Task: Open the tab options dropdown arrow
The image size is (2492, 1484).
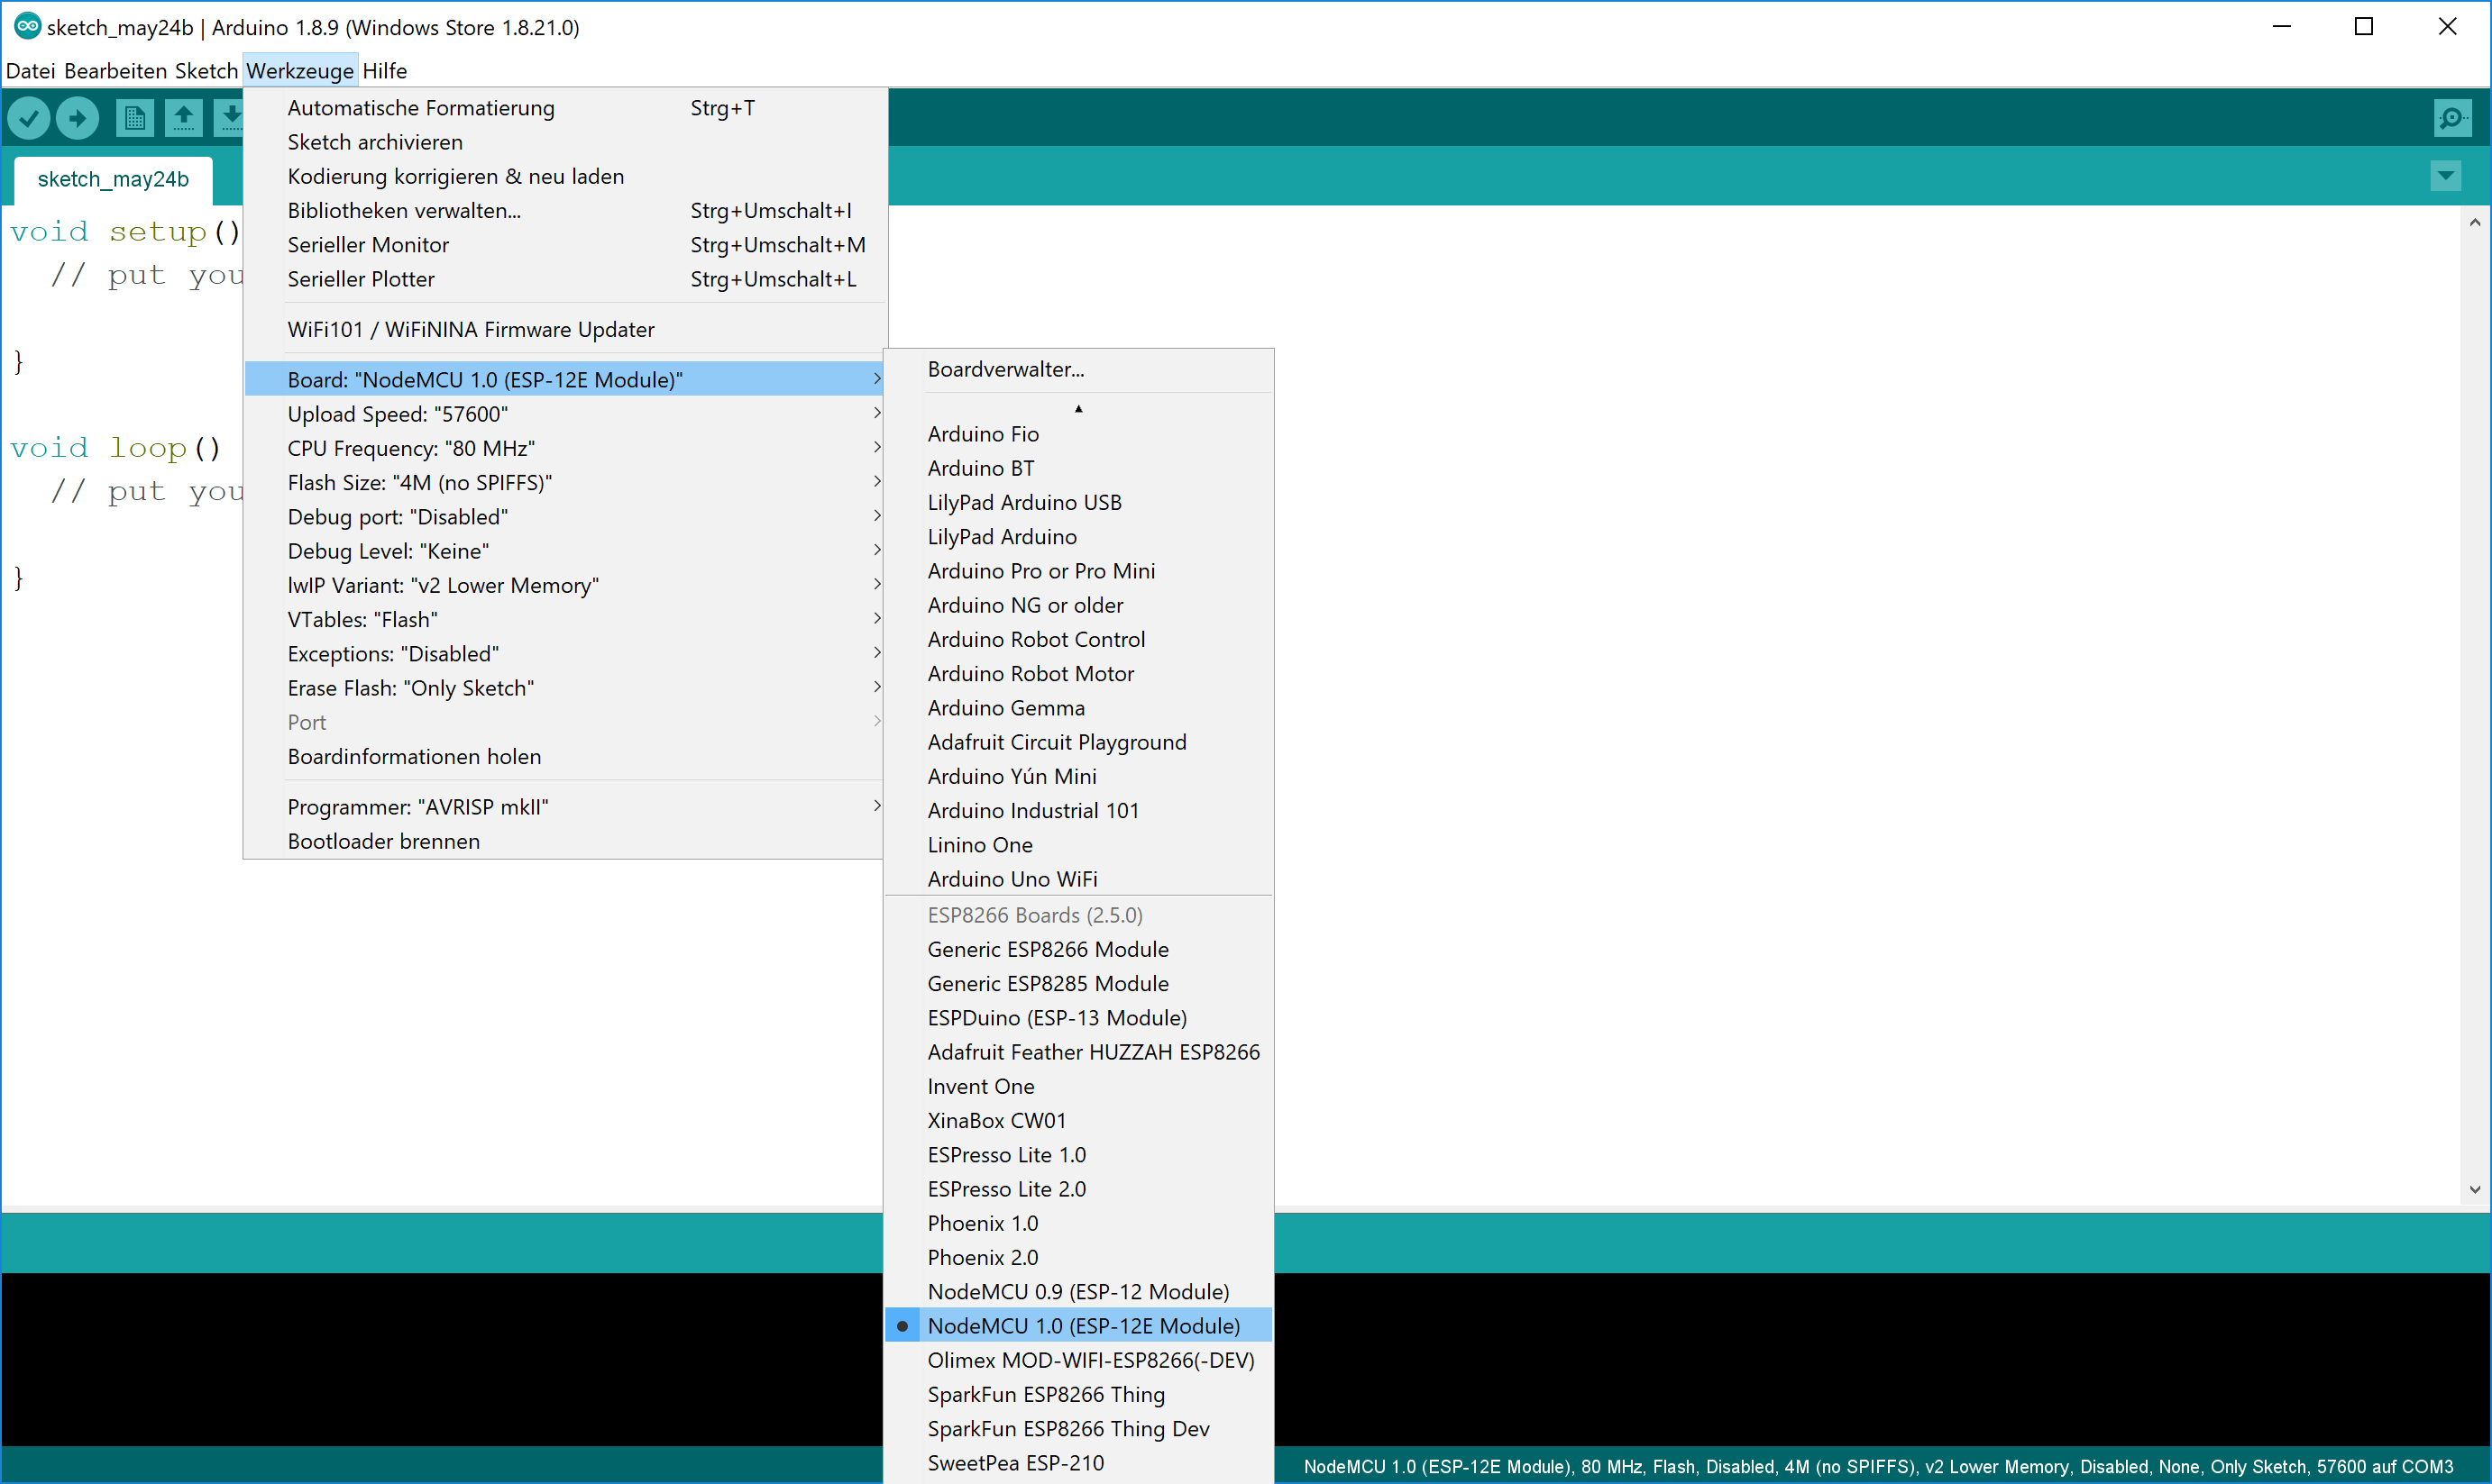Action: [x=2446, y=176]
